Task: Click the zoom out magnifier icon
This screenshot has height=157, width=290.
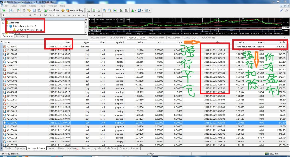Action: point(110,10)
